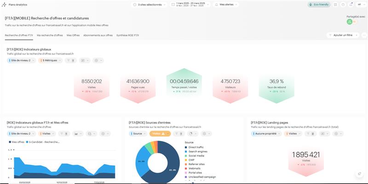
Task: Toggle S-Candidat series in chart legend
Action: click(x=44, y=142)
